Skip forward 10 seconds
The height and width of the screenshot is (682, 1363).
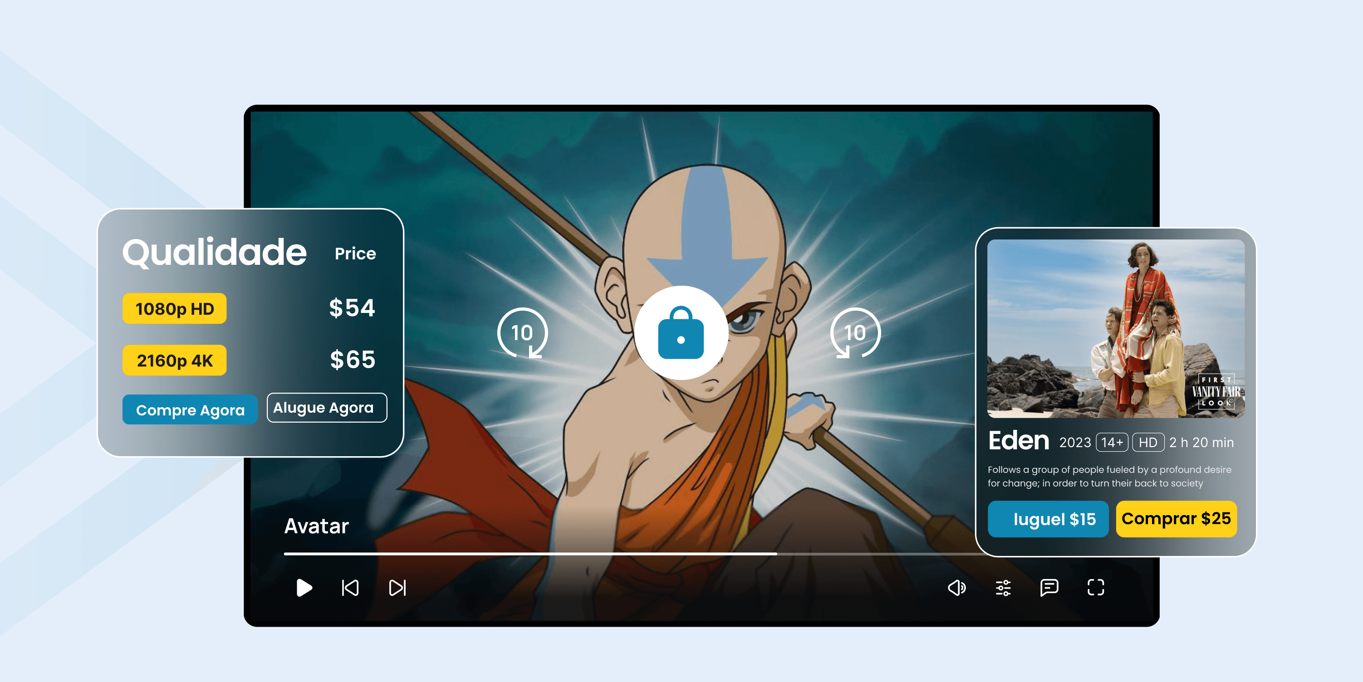tap(854, 333)
